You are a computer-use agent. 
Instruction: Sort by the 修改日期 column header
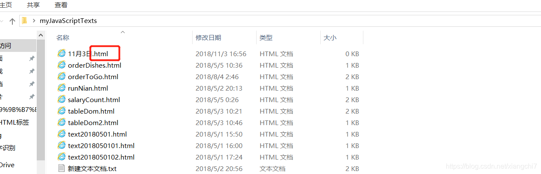(x=208, y=38)
